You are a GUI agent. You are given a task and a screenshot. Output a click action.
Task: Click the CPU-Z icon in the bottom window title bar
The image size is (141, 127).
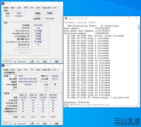coord(3,65)
